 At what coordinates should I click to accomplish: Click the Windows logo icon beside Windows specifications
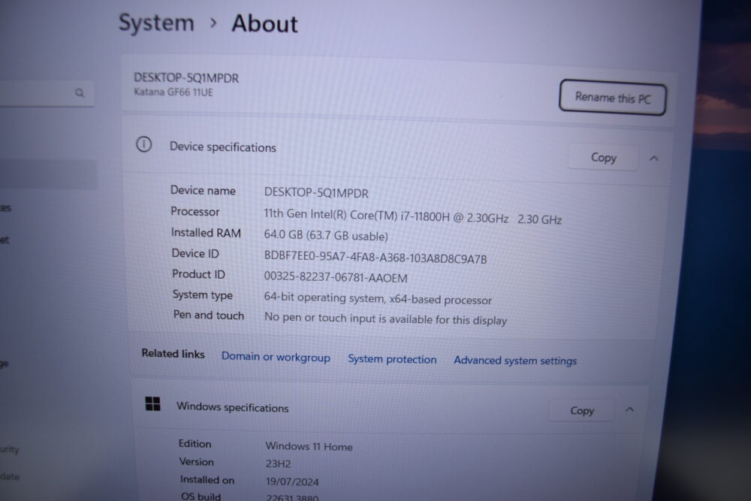(152, 404)
